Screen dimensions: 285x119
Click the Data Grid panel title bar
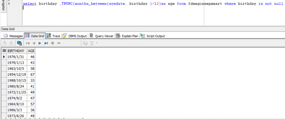(x=142, y=29)
